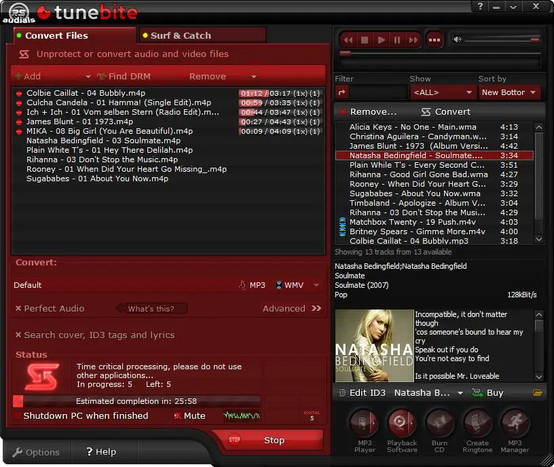Click the film icon beside Britney Spears track
554x467 pixels.
click(342, 231)
